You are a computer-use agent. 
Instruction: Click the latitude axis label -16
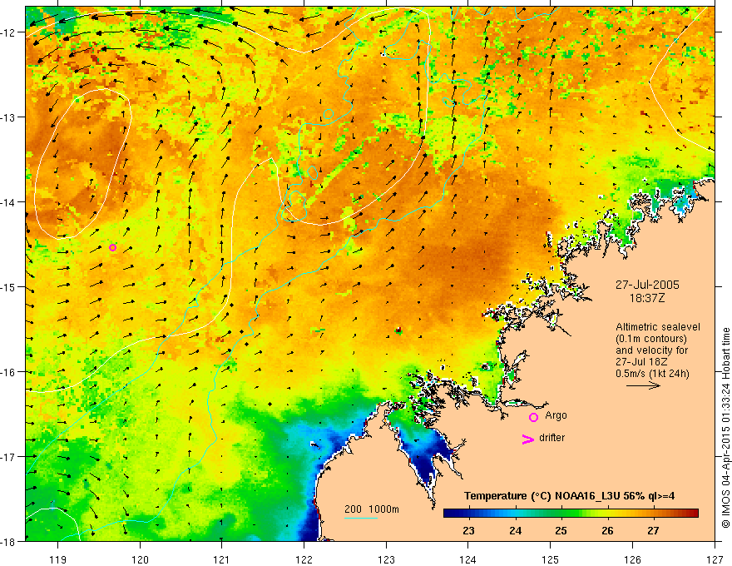coord(8,372)
